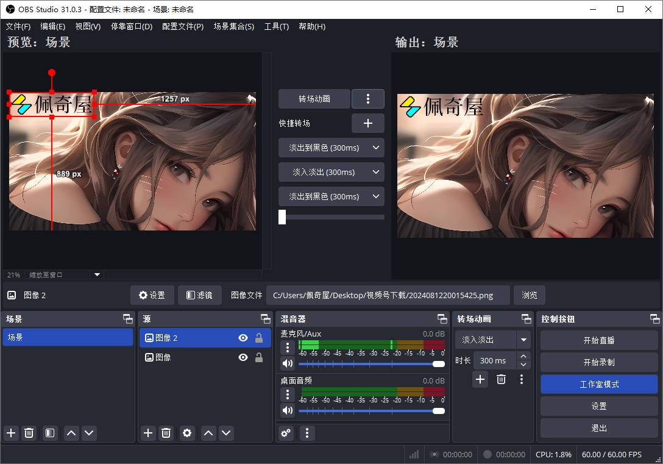The height and width of the screenshot is (464, 663).
Task: Adjust the 桌面音频 volume slider
Action: pyautogui.click(x=372, y=410)
